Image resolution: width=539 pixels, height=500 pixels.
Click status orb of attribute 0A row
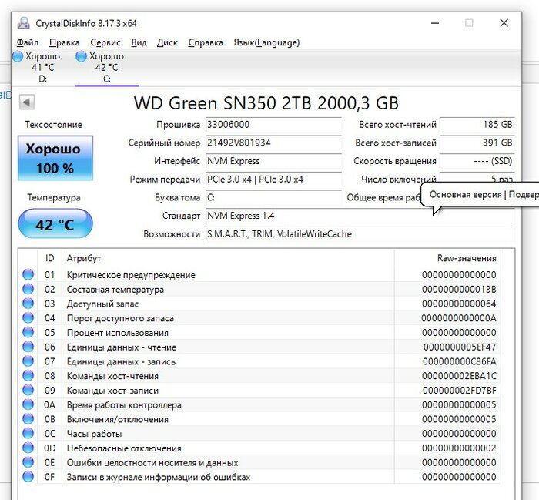click(28, 404)
